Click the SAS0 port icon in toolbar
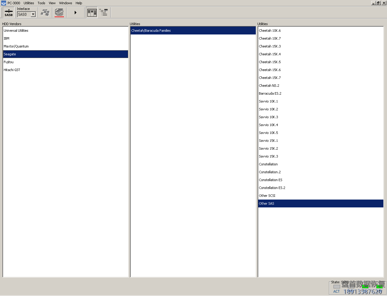 [x=9, y=13]
